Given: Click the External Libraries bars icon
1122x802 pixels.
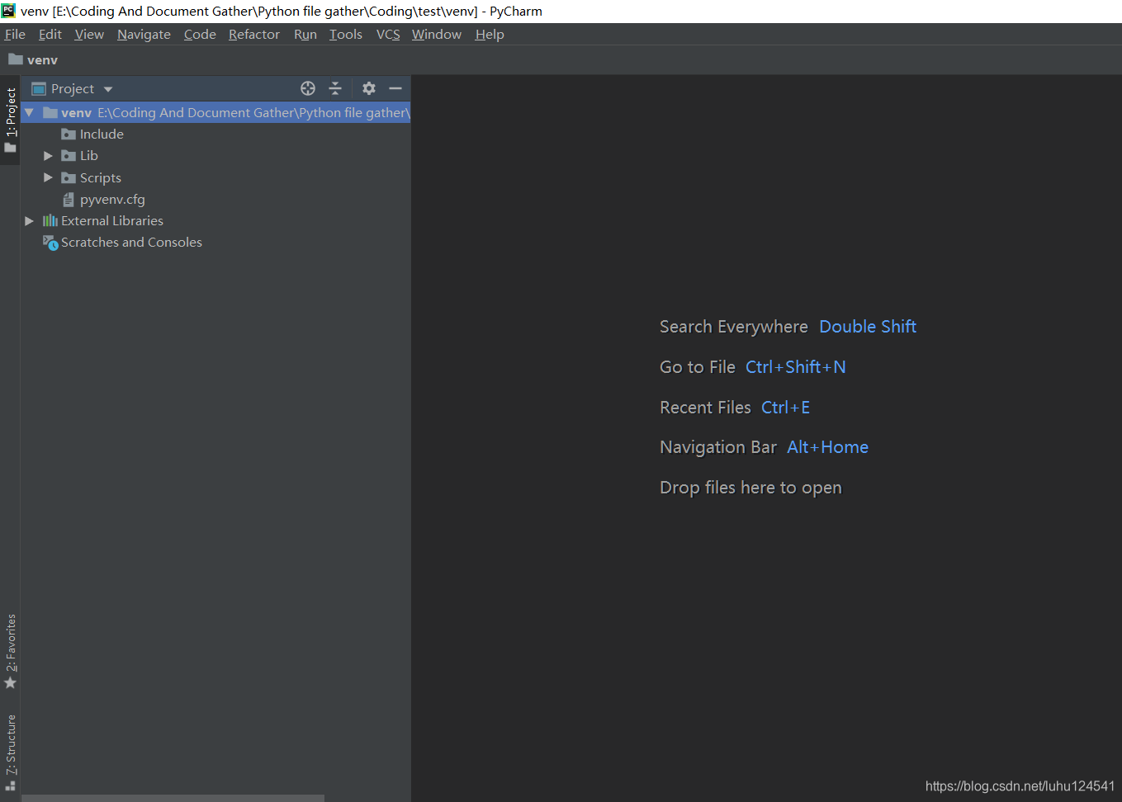Looking at the screenshot, I should (x=50, y=220).
